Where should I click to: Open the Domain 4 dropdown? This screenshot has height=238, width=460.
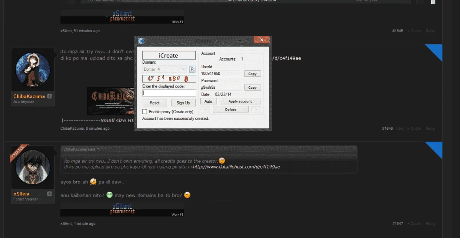(x=165, y=69)
